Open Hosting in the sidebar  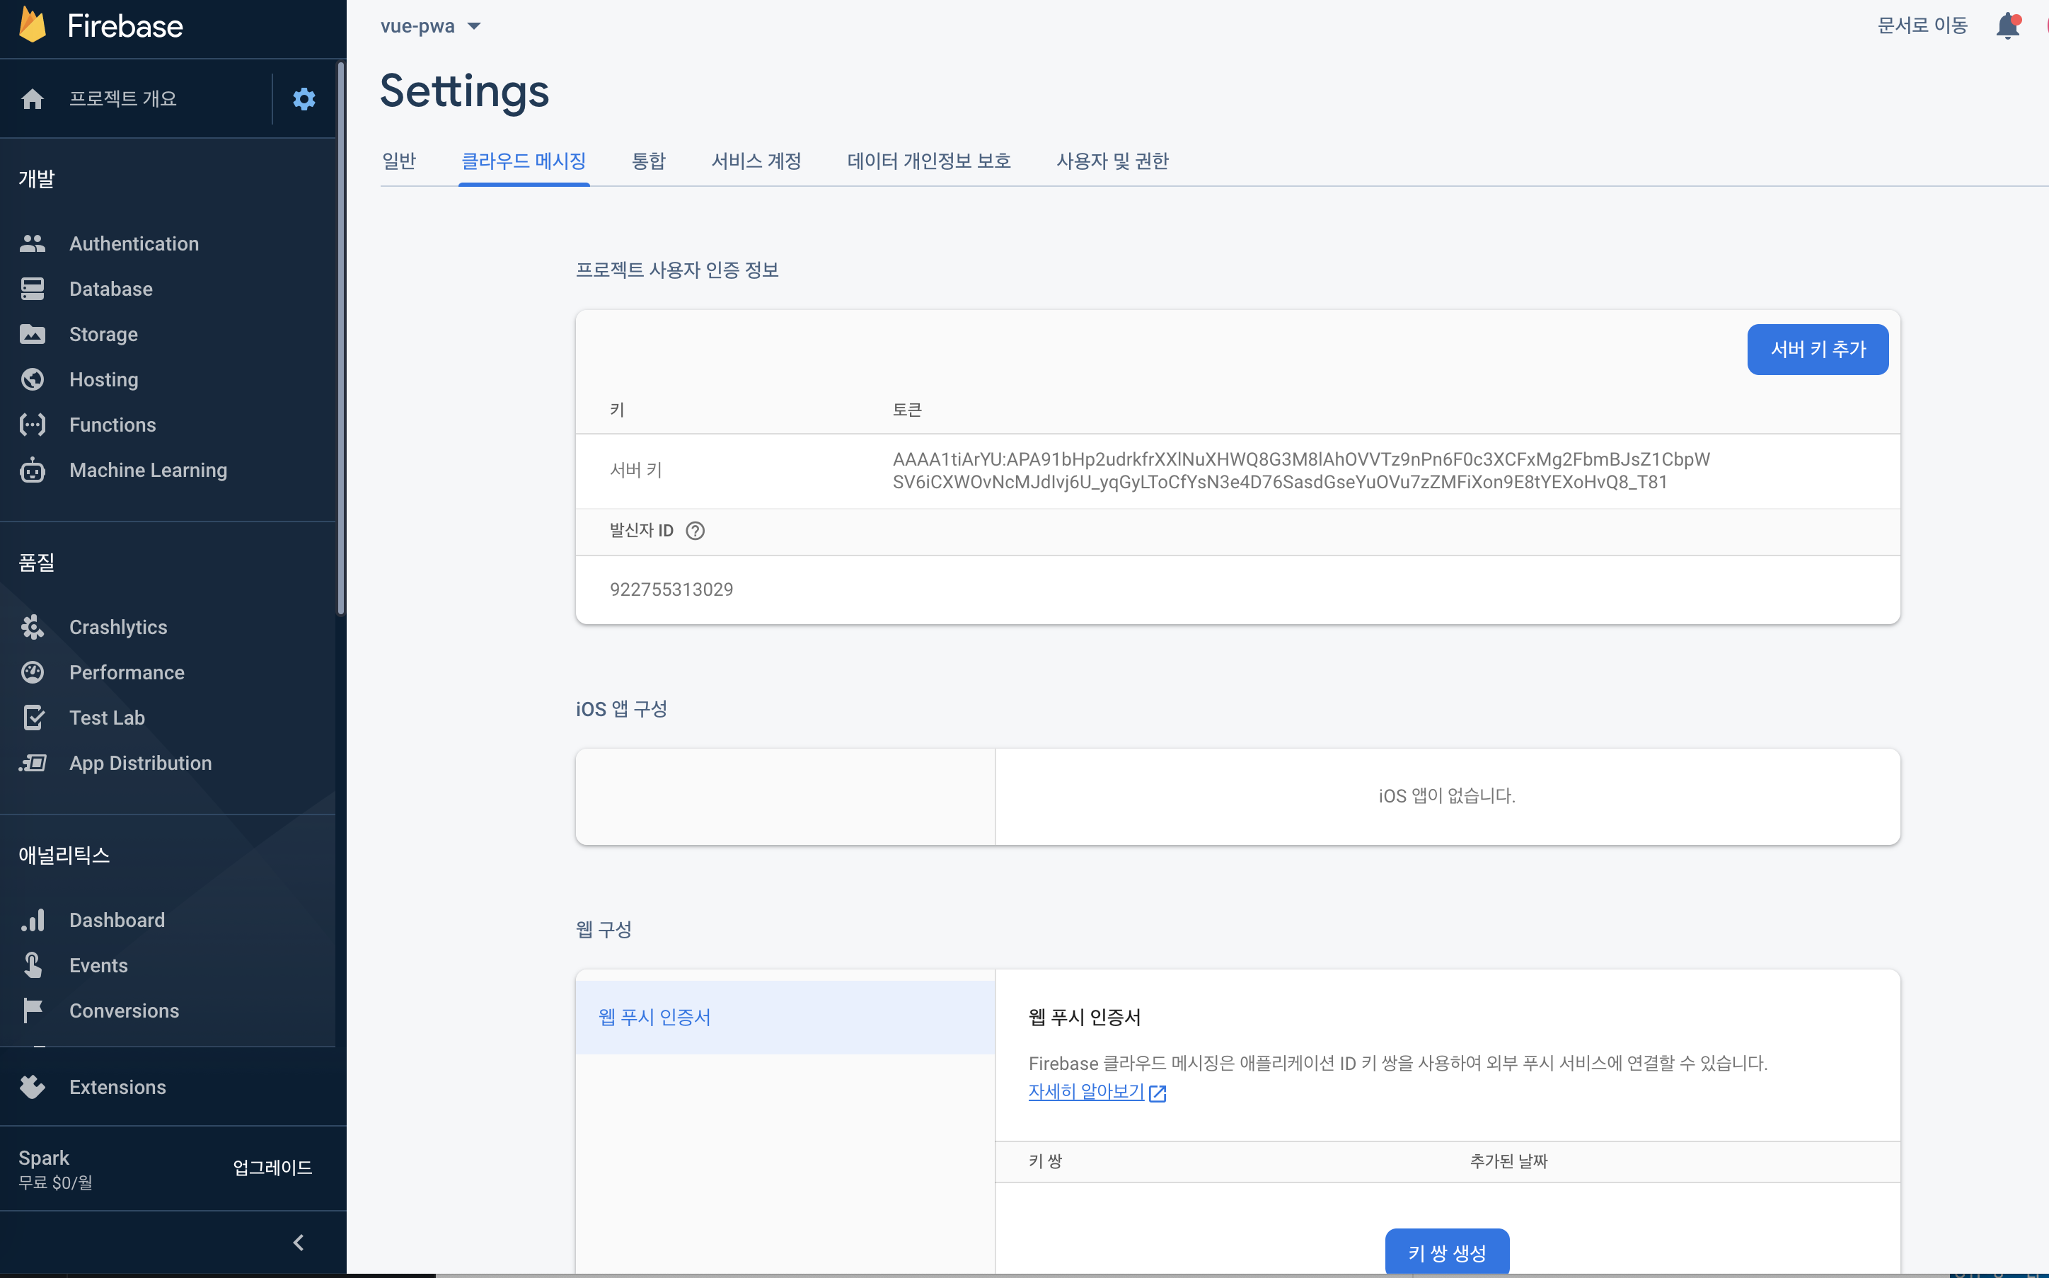103,379
